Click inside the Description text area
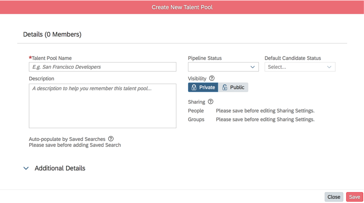 click(x=102, y=106)
